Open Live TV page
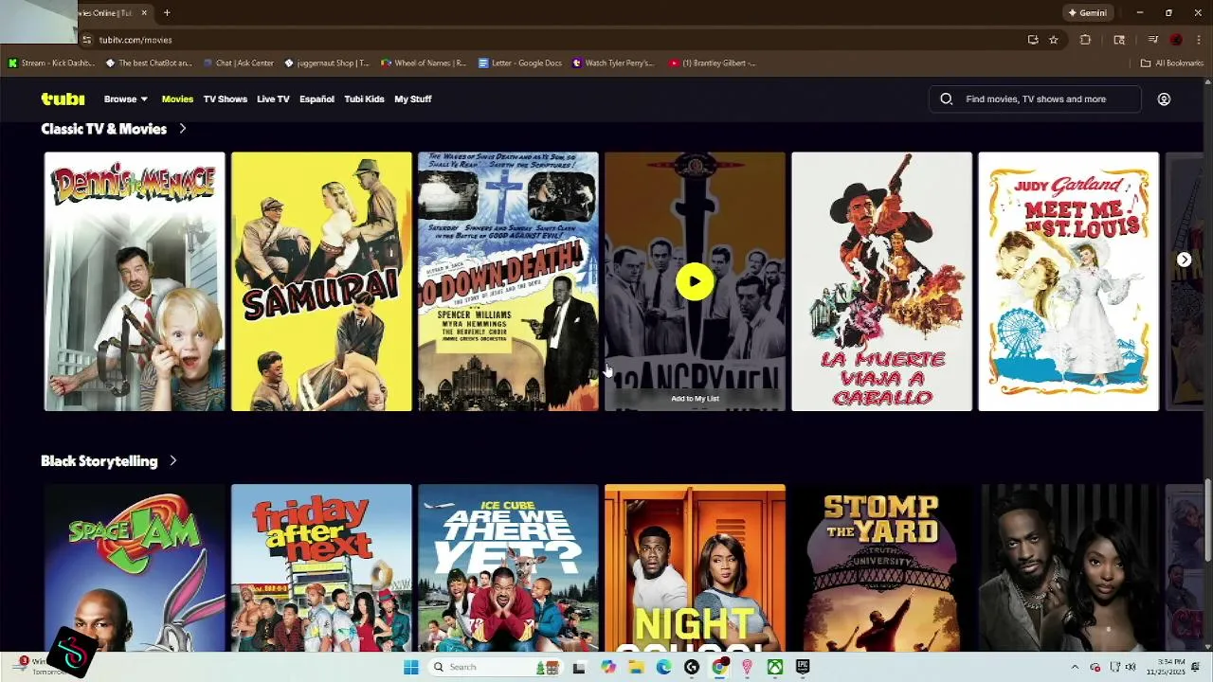Viewport: 1213px width, 682px height. click(x=273, y=99)
